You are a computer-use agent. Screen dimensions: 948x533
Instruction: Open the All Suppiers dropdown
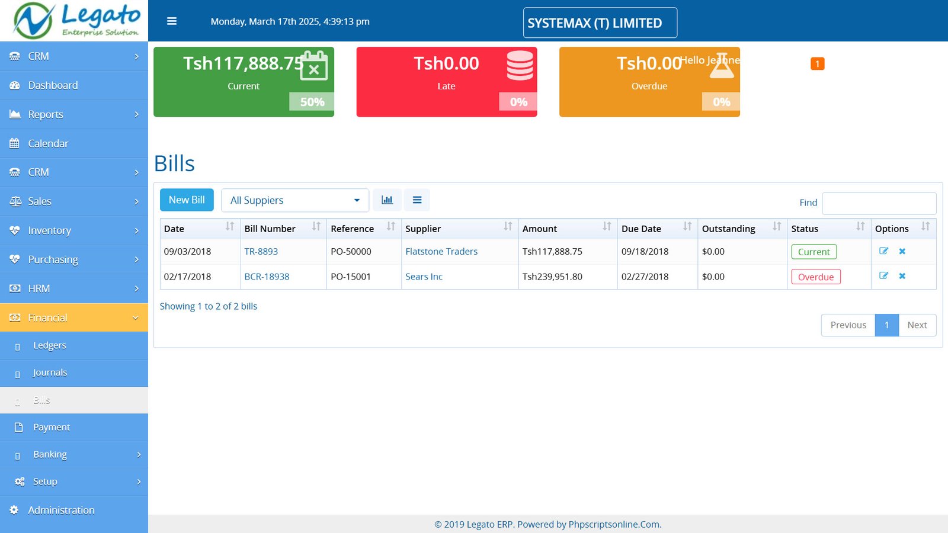click(x=295, y=200)
